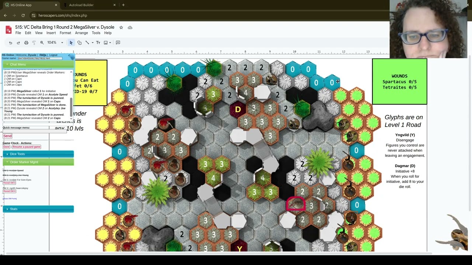Image resolution: width=472 pixels, height=265 pixels.
Task: Open the FAQs link
Action: pos(43,55)
